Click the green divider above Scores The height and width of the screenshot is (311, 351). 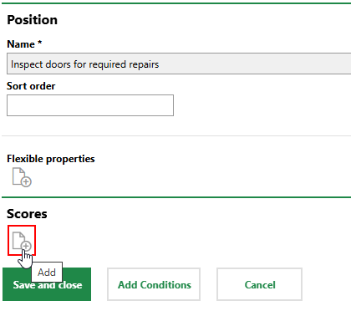(176, 197)
